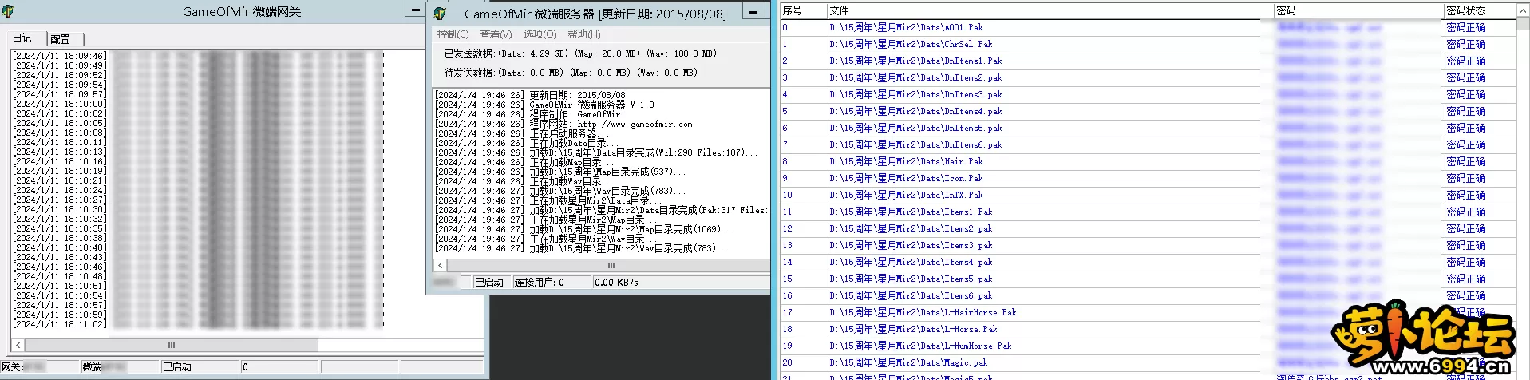Click server log horizontal scrollbar left arrow

click(441, 265)
